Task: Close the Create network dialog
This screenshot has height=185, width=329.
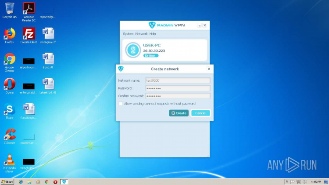Action: [209, 69]
